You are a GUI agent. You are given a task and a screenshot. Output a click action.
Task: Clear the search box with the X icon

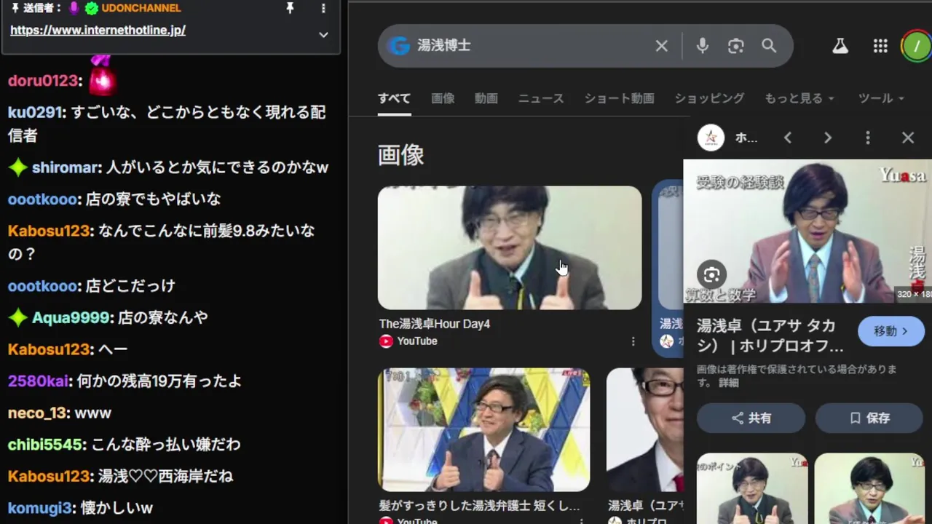(661, 46)
